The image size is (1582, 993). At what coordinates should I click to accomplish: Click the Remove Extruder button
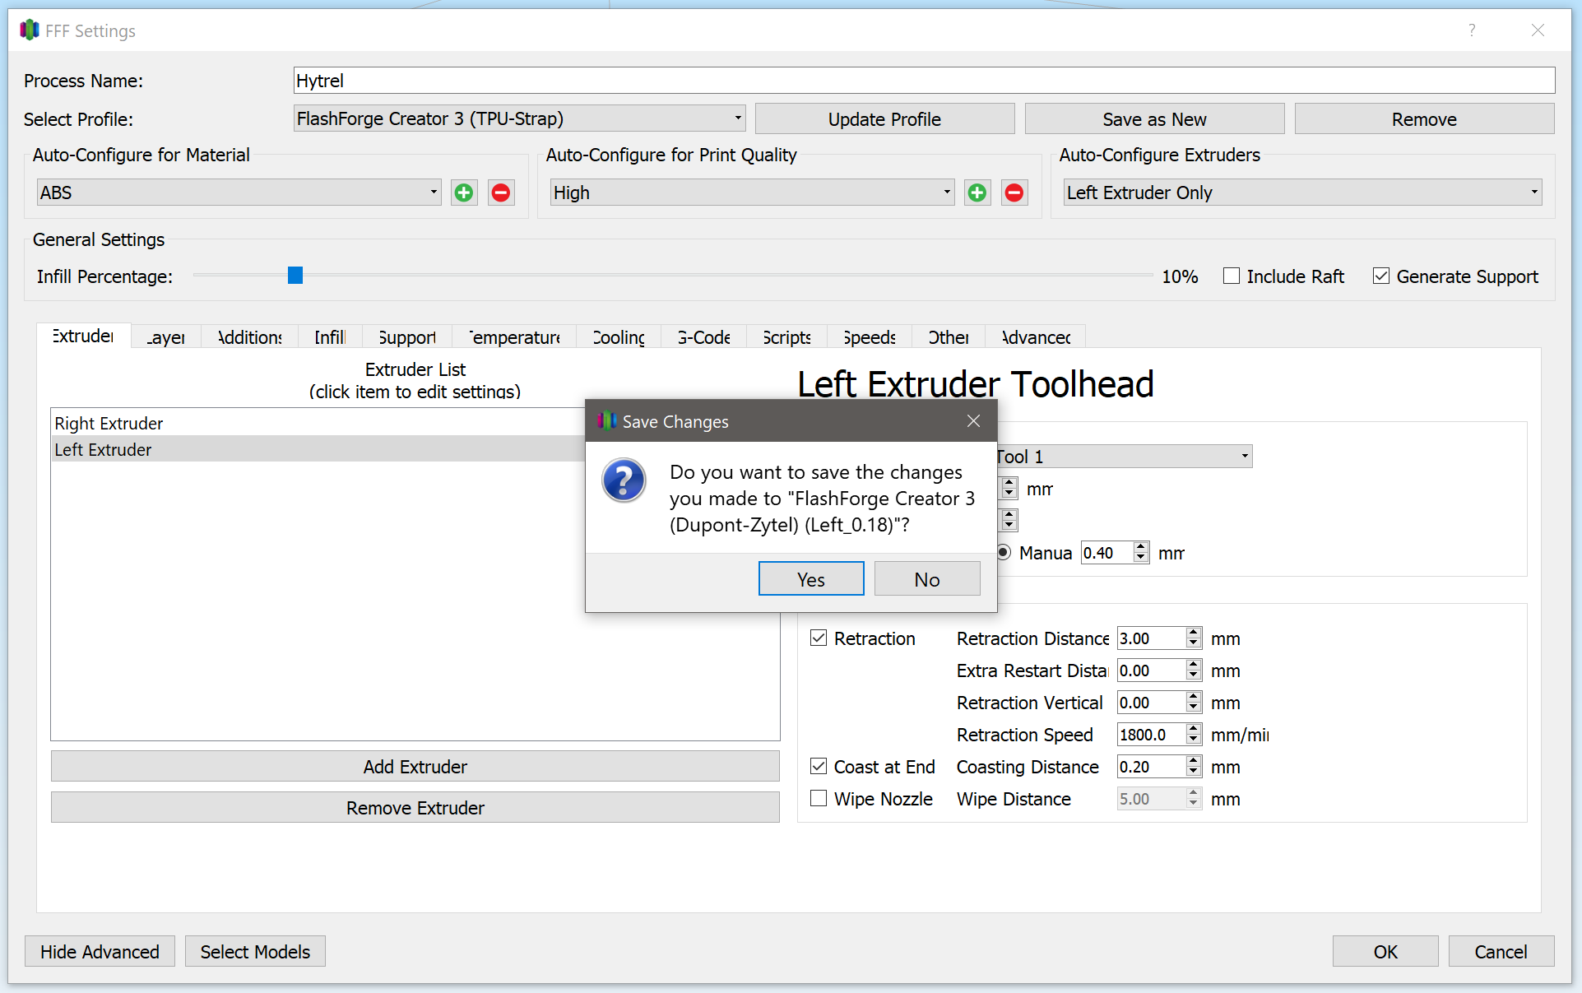click(415, 807)
